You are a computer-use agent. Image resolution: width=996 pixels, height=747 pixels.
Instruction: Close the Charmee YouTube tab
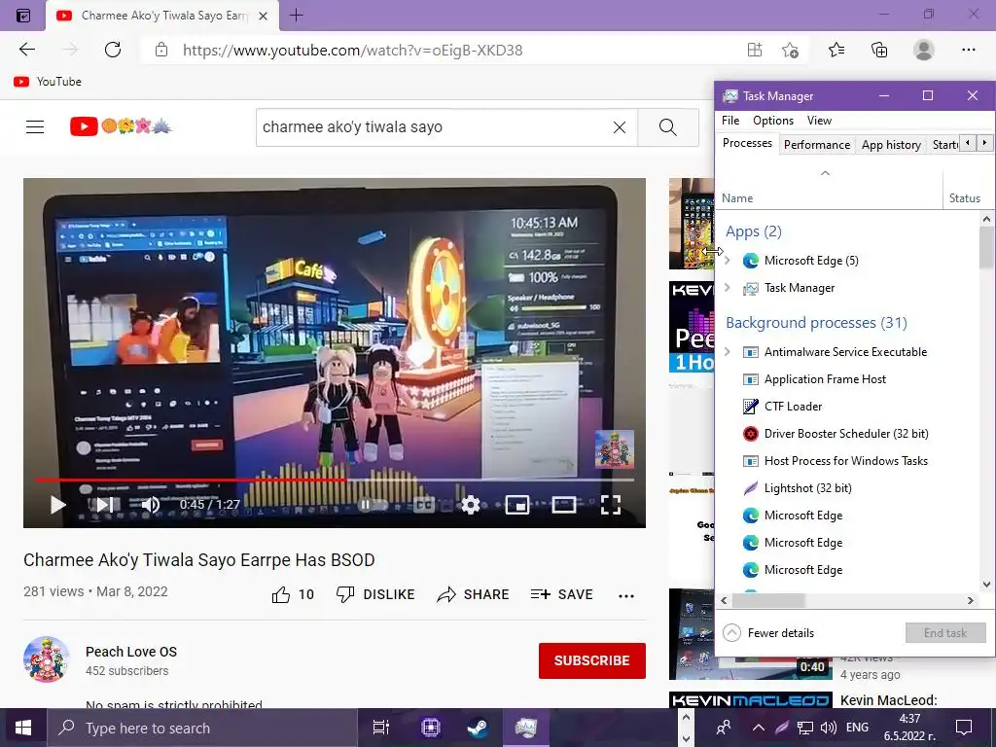[263, 16]
